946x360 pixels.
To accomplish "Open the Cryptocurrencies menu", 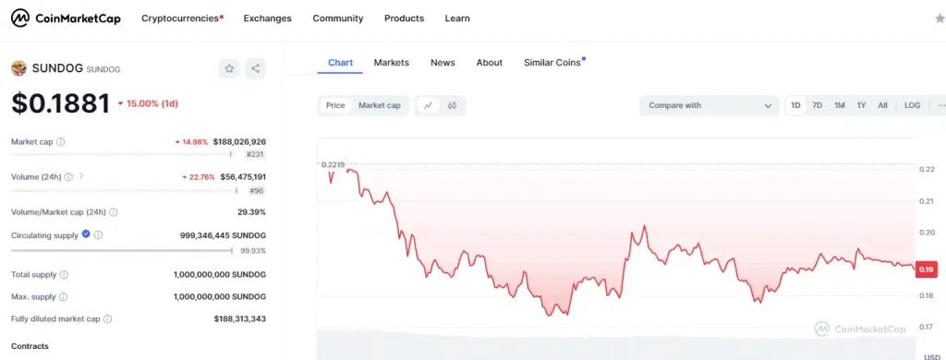I will [182, 18].
